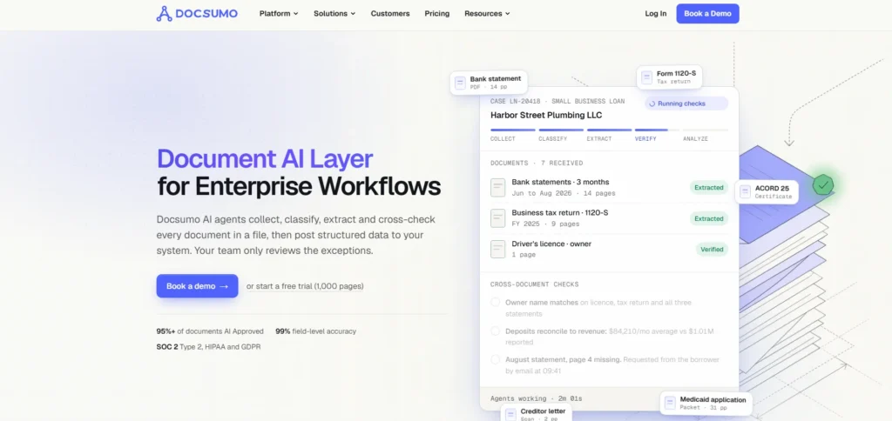Open the Resources dropdown menu
The height and width of the screenshot is (421, 892).
487,14
